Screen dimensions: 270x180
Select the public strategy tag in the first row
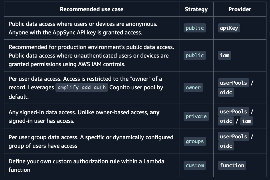pos(195,28)
